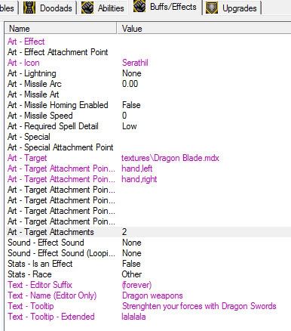Select the hand,left attachment point value
Screen dimensions: 291x331
click(137, 169)
